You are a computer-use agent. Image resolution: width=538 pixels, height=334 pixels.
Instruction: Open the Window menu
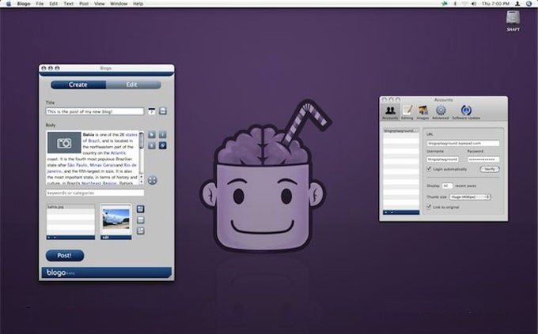[119, 4]
